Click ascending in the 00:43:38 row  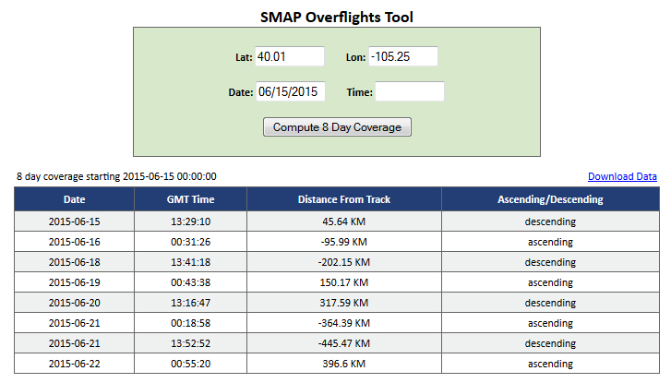point(550,282)
